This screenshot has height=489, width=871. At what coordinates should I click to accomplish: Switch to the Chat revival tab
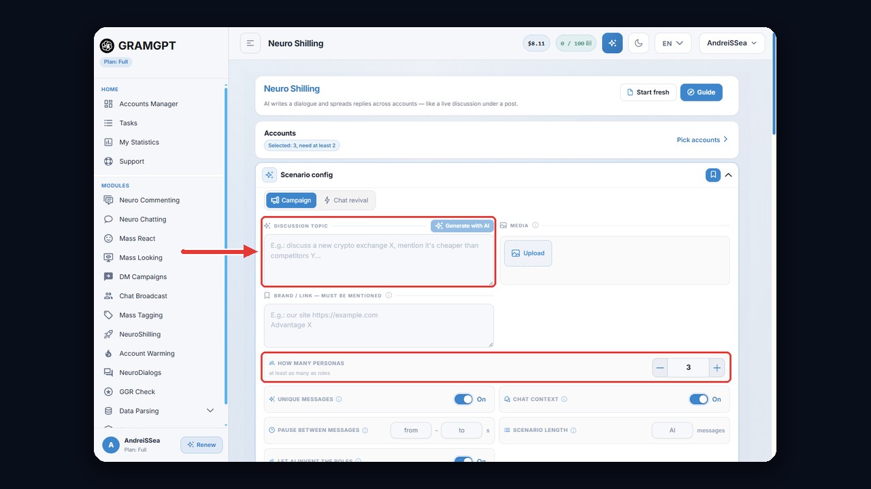pos(346,200)
